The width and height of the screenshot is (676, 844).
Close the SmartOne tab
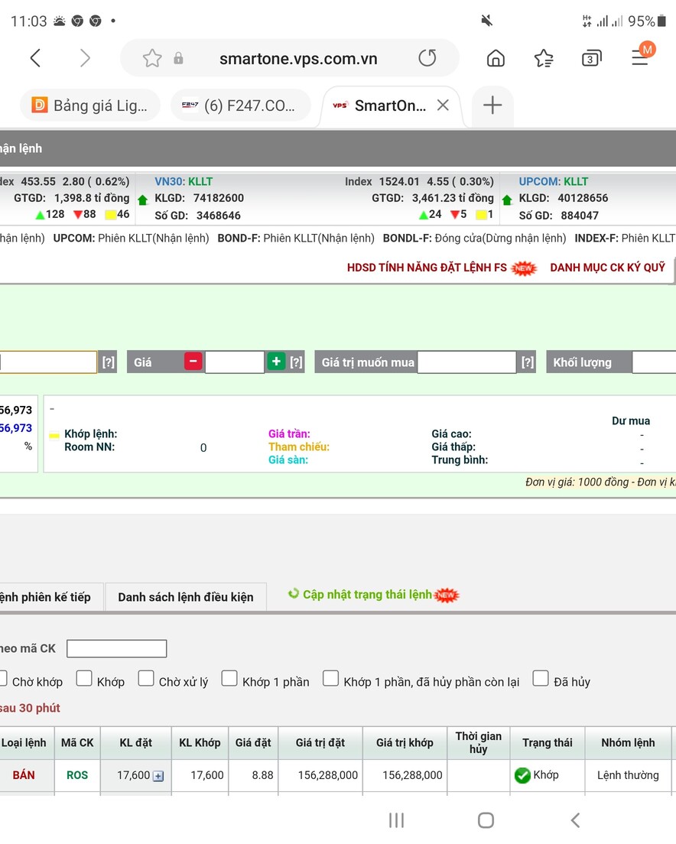tap(443, 105)
